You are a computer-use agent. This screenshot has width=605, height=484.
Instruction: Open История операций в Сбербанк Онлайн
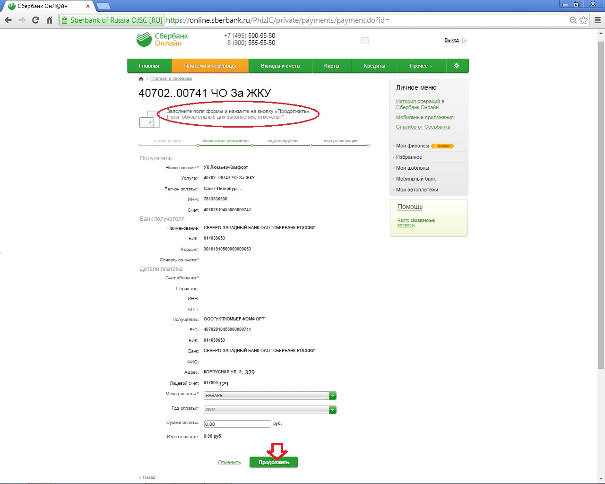click(420, 104)
